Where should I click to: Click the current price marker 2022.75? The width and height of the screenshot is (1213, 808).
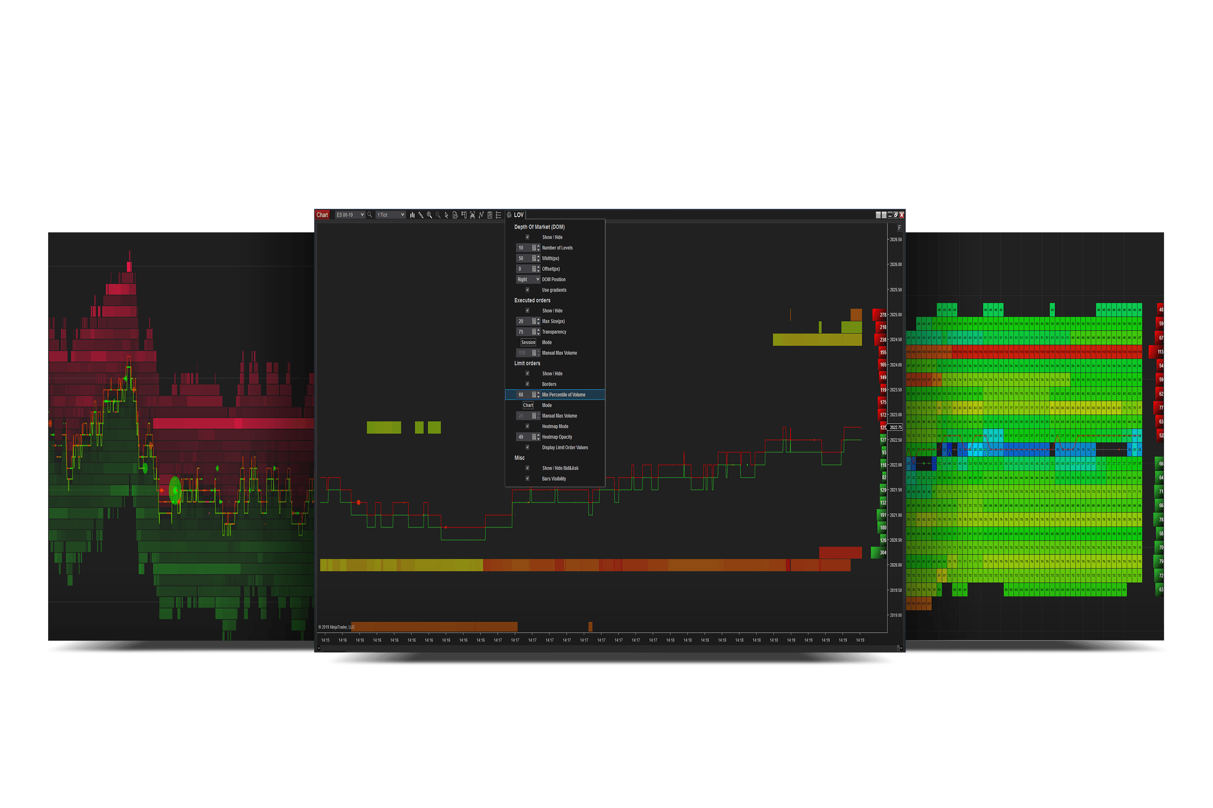(x=896, y=427)
